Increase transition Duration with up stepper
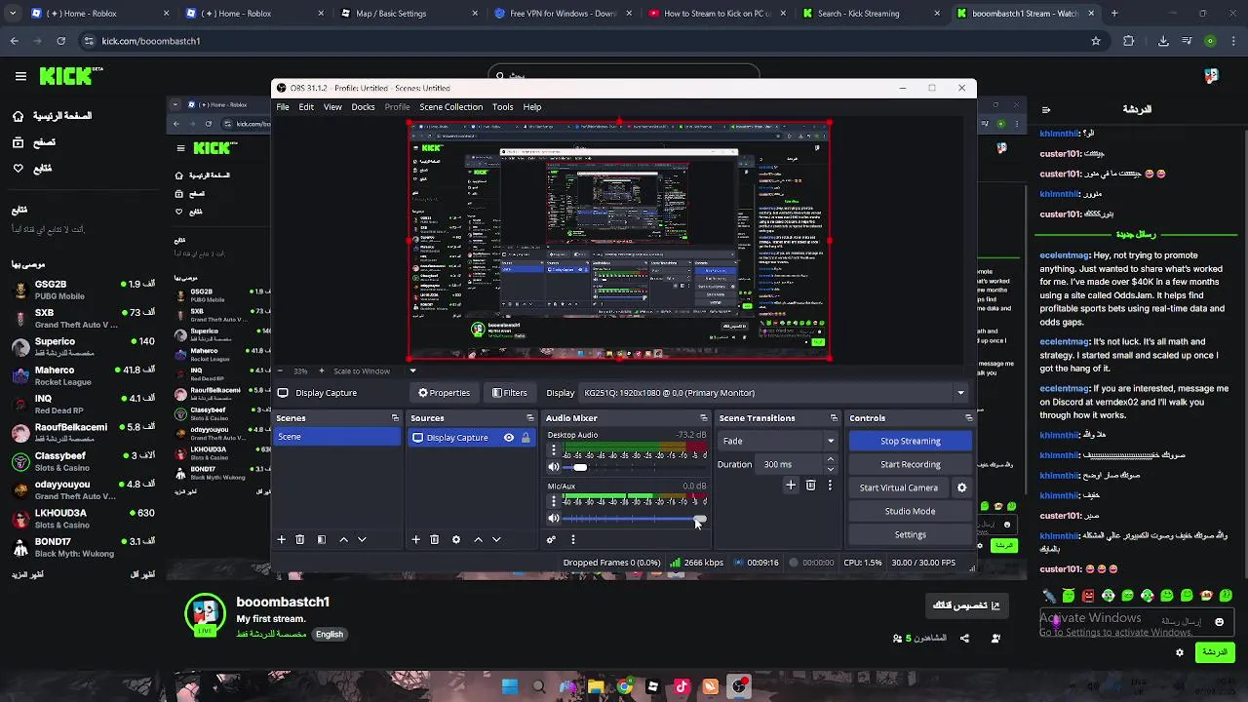This screenshot has height=702, width=1248. (830, 459)
